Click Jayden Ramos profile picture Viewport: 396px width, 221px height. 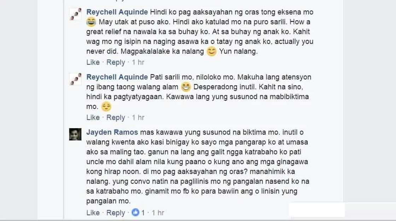tap(75, 134)
